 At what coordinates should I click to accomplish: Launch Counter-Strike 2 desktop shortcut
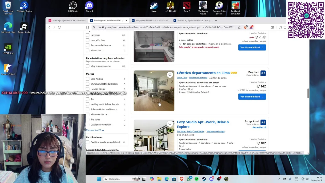pyautogui.click(x=8, y=70)
